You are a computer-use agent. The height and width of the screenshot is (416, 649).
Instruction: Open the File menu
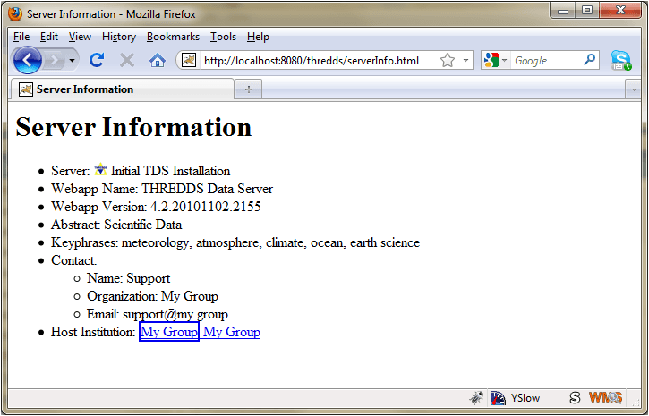pos(21,37)
